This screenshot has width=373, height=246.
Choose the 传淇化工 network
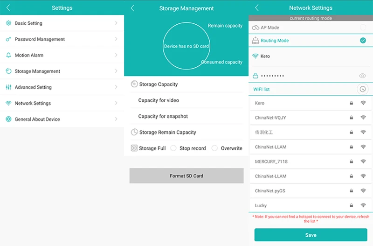311,132
